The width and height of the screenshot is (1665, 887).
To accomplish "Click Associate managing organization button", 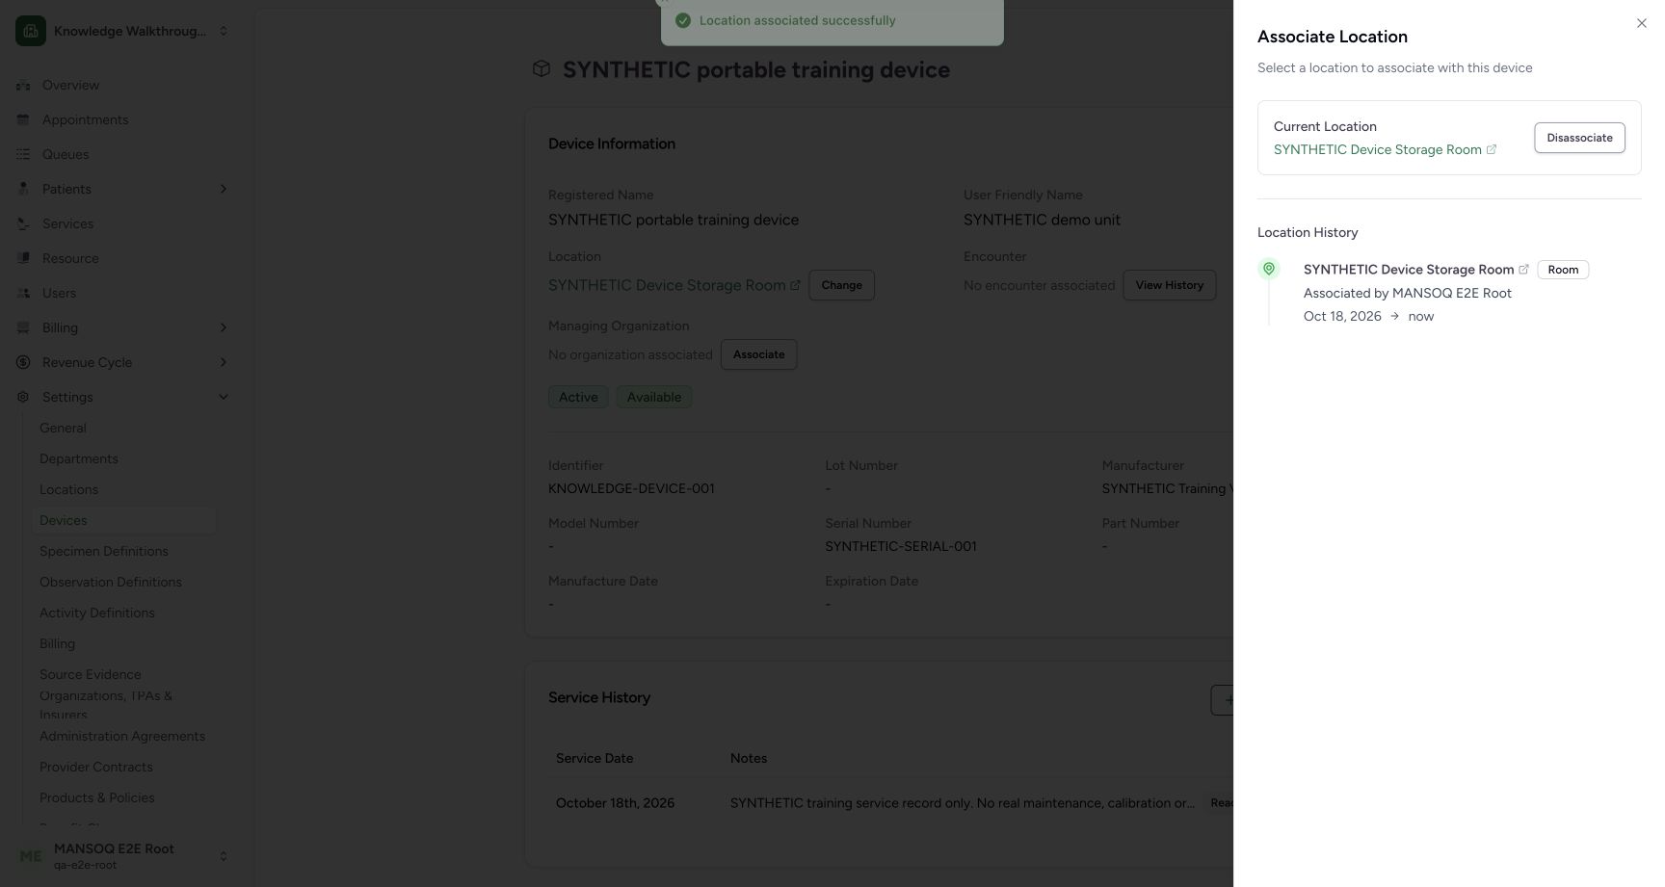I will pyautogui.click(x=758, y=354).
